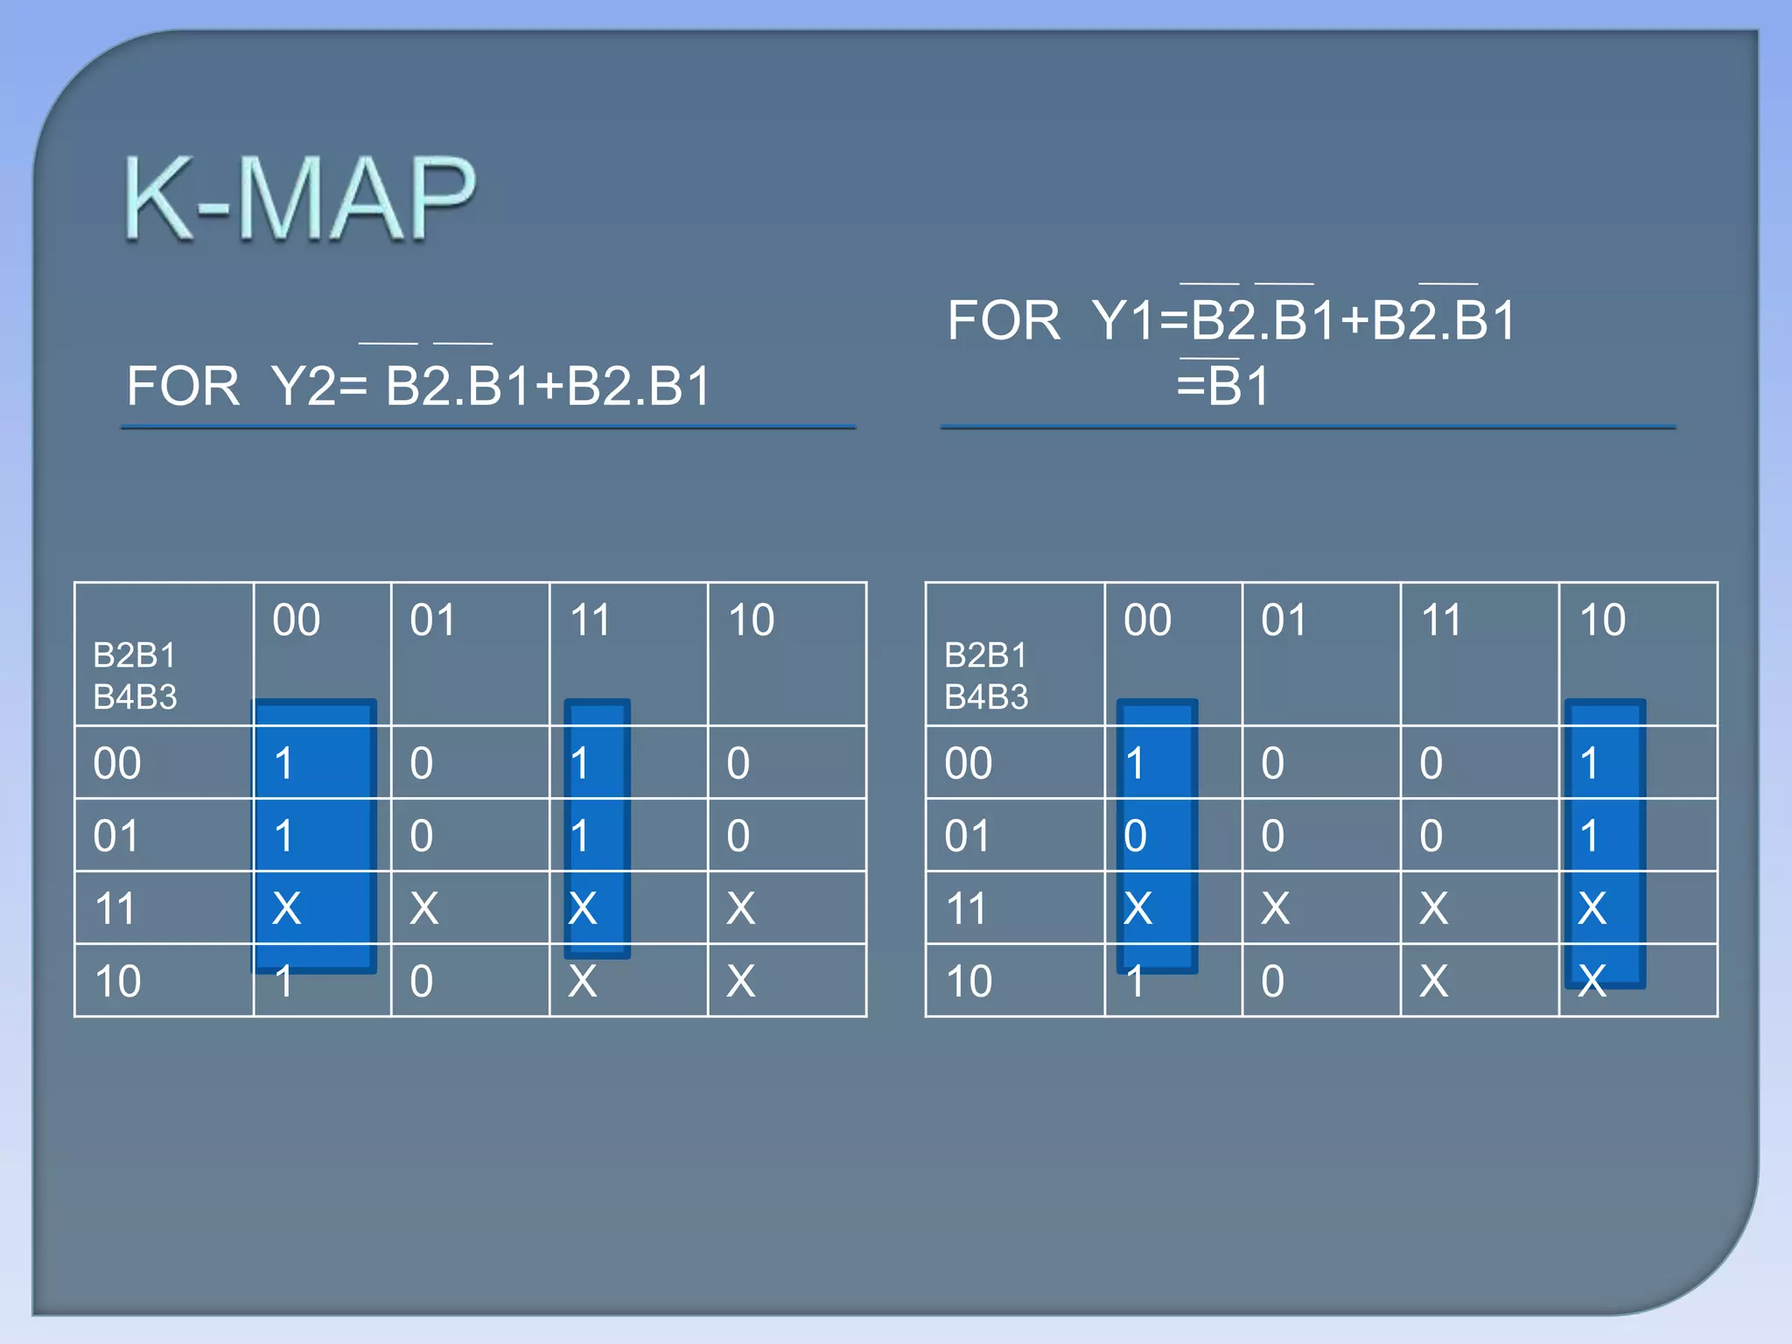Select column header 00 in Y1 K-map
Screen dimensions: 1792x1344
pos(1173,654)
